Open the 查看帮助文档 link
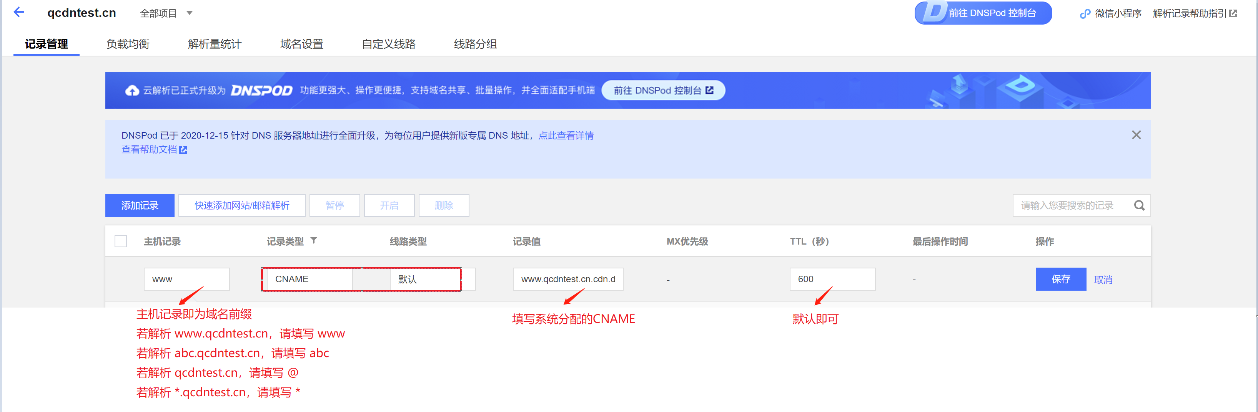1258x412 pixels. pos(149,150)
